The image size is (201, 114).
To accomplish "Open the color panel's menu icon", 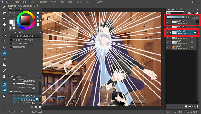I will 40,9.
